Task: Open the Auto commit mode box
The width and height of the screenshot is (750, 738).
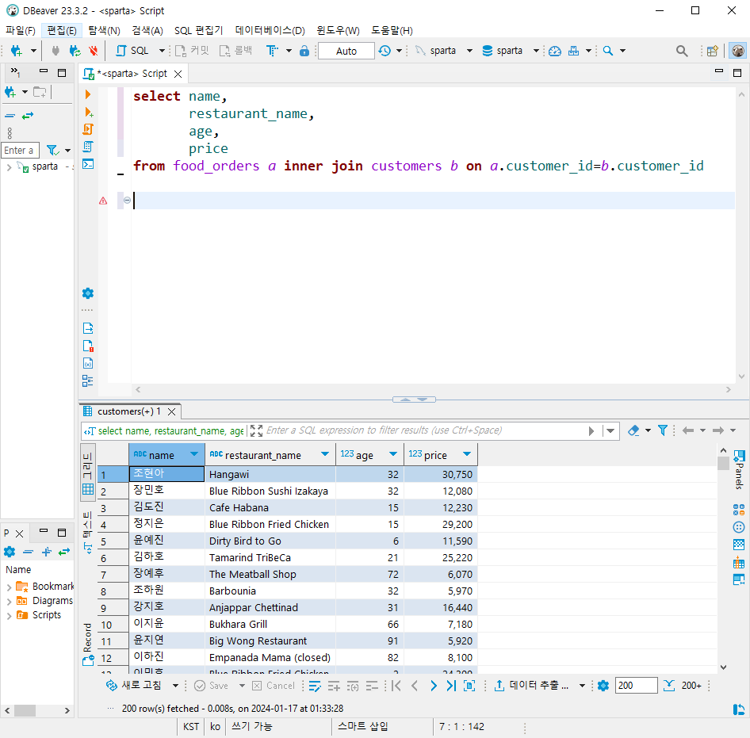Action: [x=346, y=51]
